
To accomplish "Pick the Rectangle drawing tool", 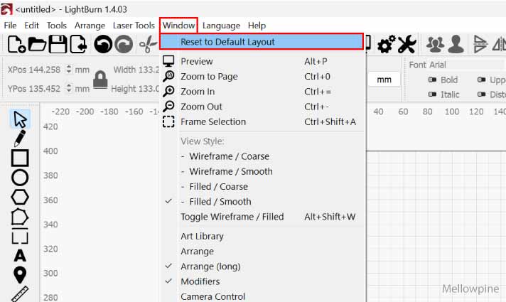I will click(20, 158).
